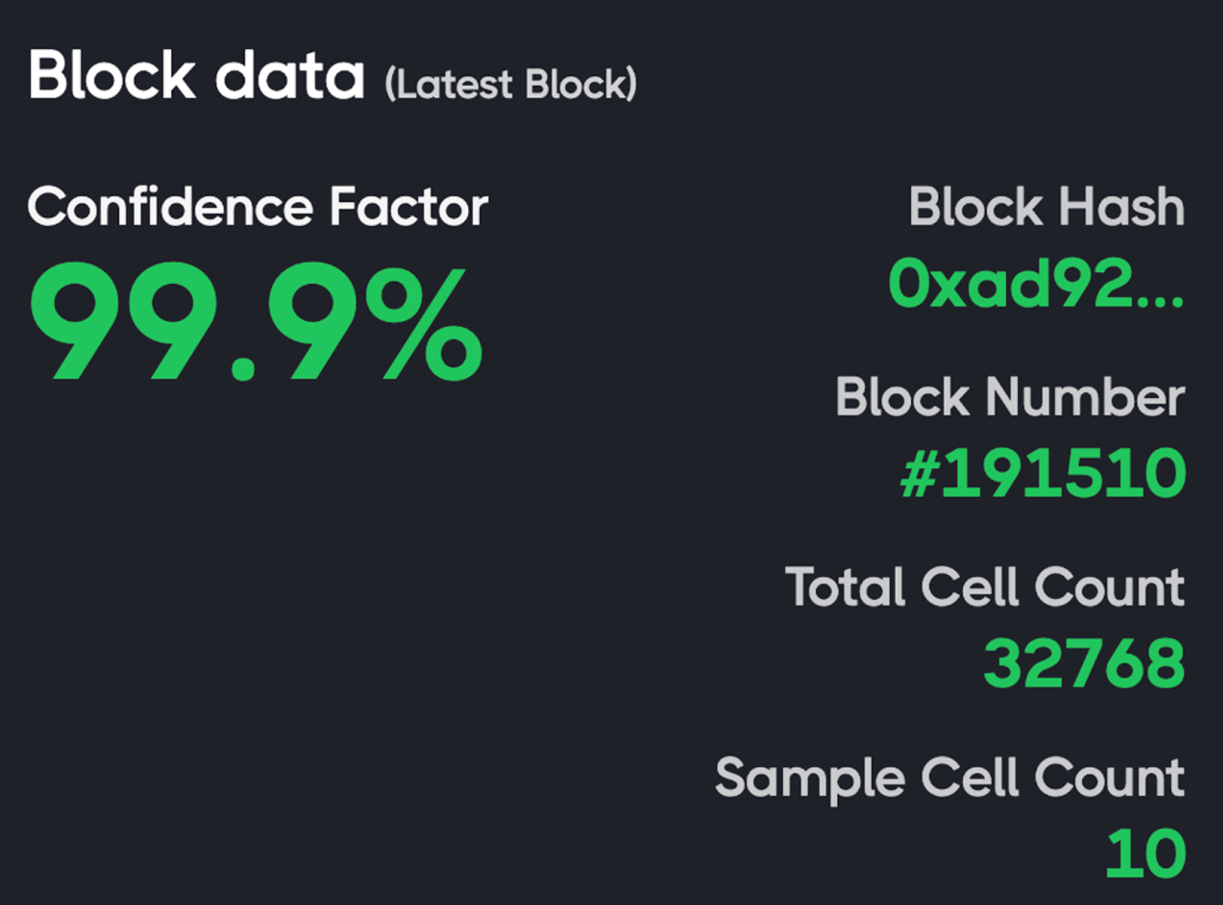Click the percent sign after 99.9
This screenshot has width=1223, height=905.
tap(424, 324)
